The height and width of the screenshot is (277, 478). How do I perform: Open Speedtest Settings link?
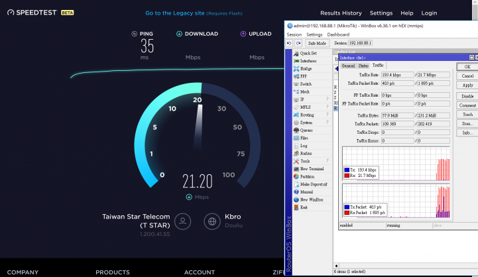click(x=381, y=13)
